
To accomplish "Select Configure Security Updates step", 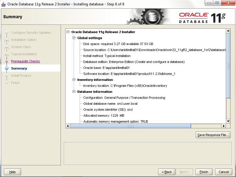I will [x=31, y=33].
